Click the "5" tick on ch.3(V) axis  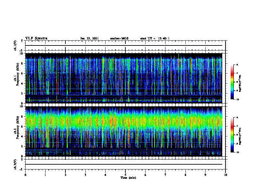coord(22,159)
